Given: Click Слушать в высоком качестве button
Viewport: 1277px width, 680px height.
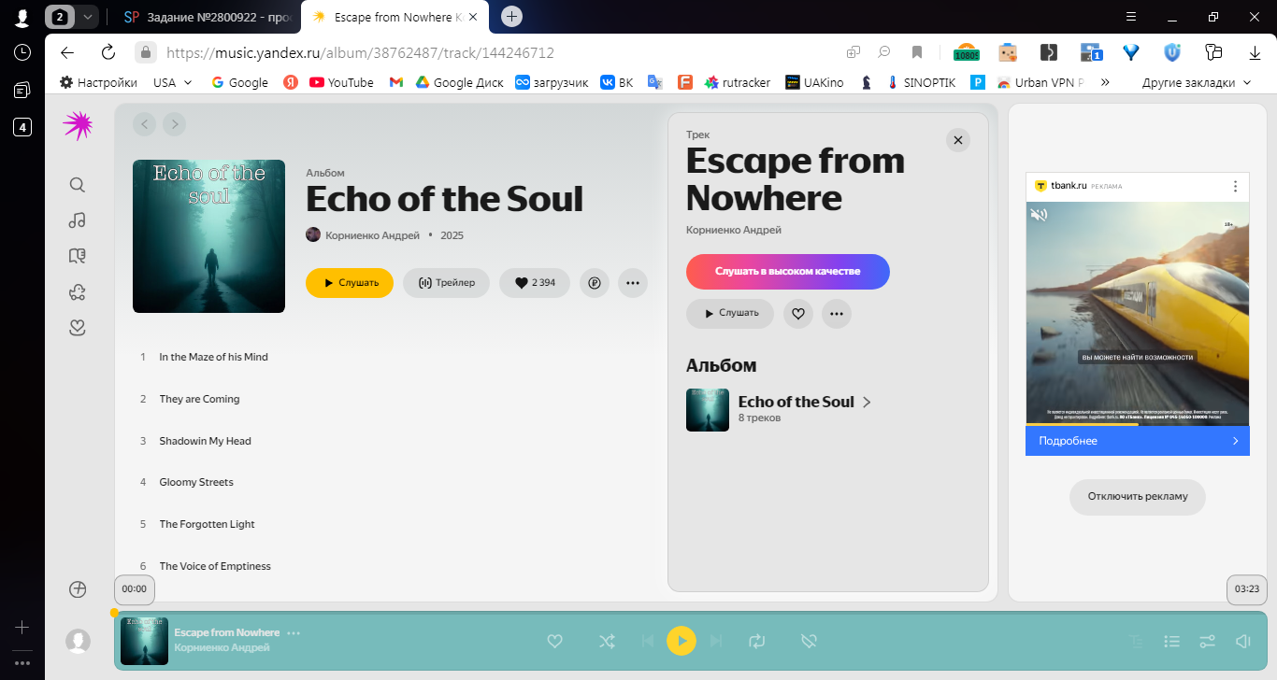Looking at the screenshot, I should 788,272.
